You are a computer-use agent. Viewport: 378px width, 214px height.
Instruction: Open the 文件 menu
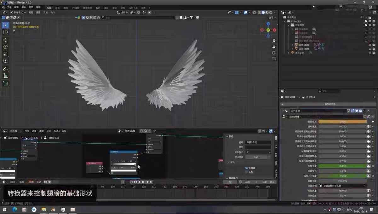pyautogui.click(x=9, y=7)
